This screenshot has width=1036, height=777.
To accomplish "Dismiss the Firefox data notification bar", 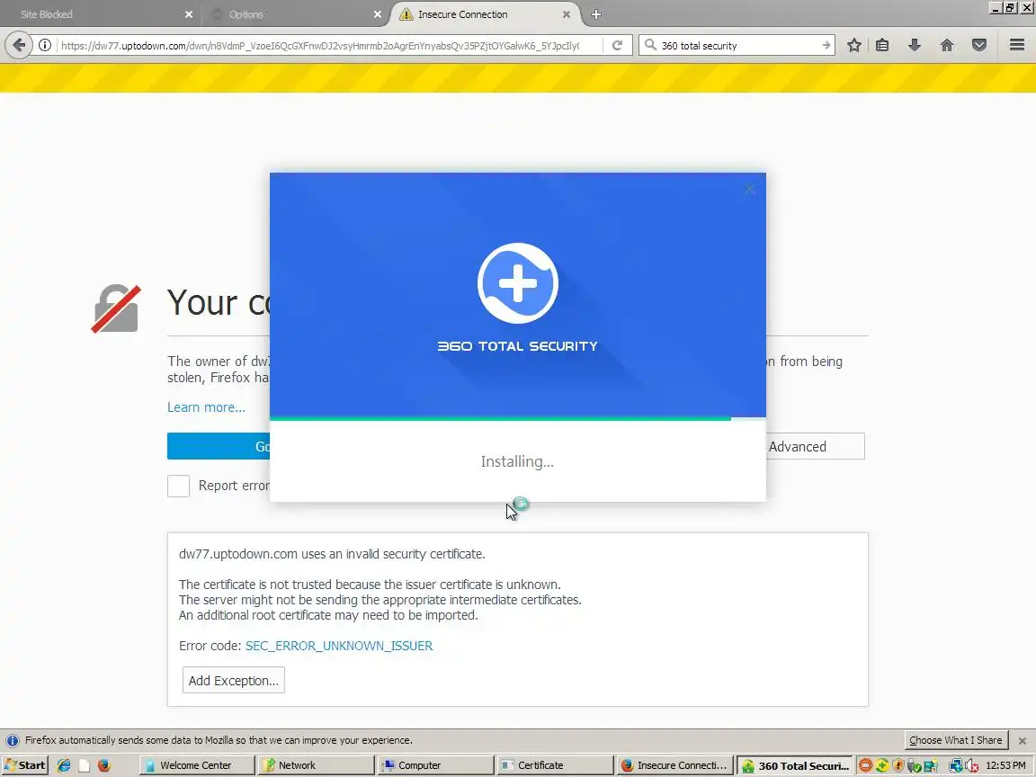I will [1023, 741].
